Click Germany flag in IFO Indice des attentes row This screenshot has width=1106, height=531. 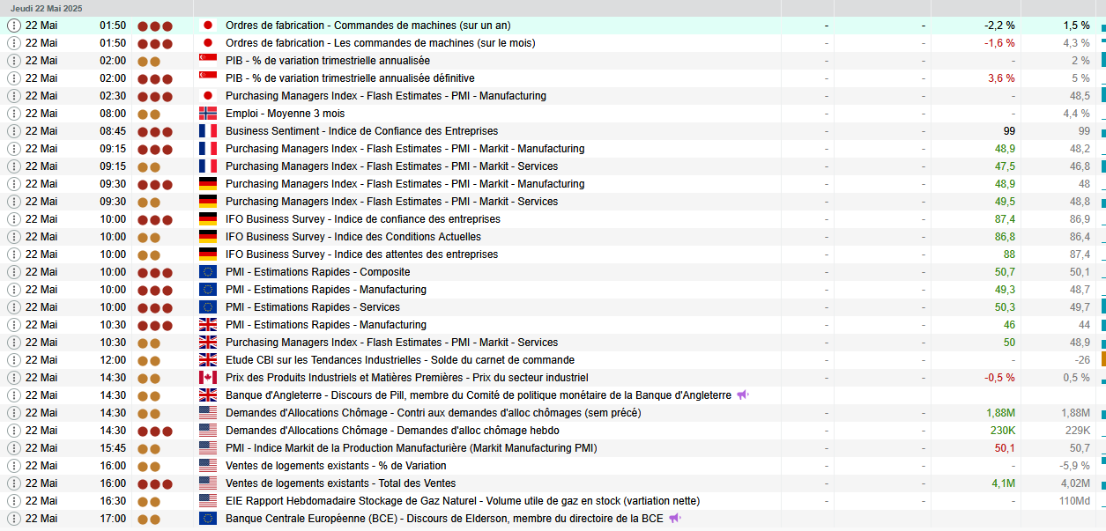click(x=208, y=254)
